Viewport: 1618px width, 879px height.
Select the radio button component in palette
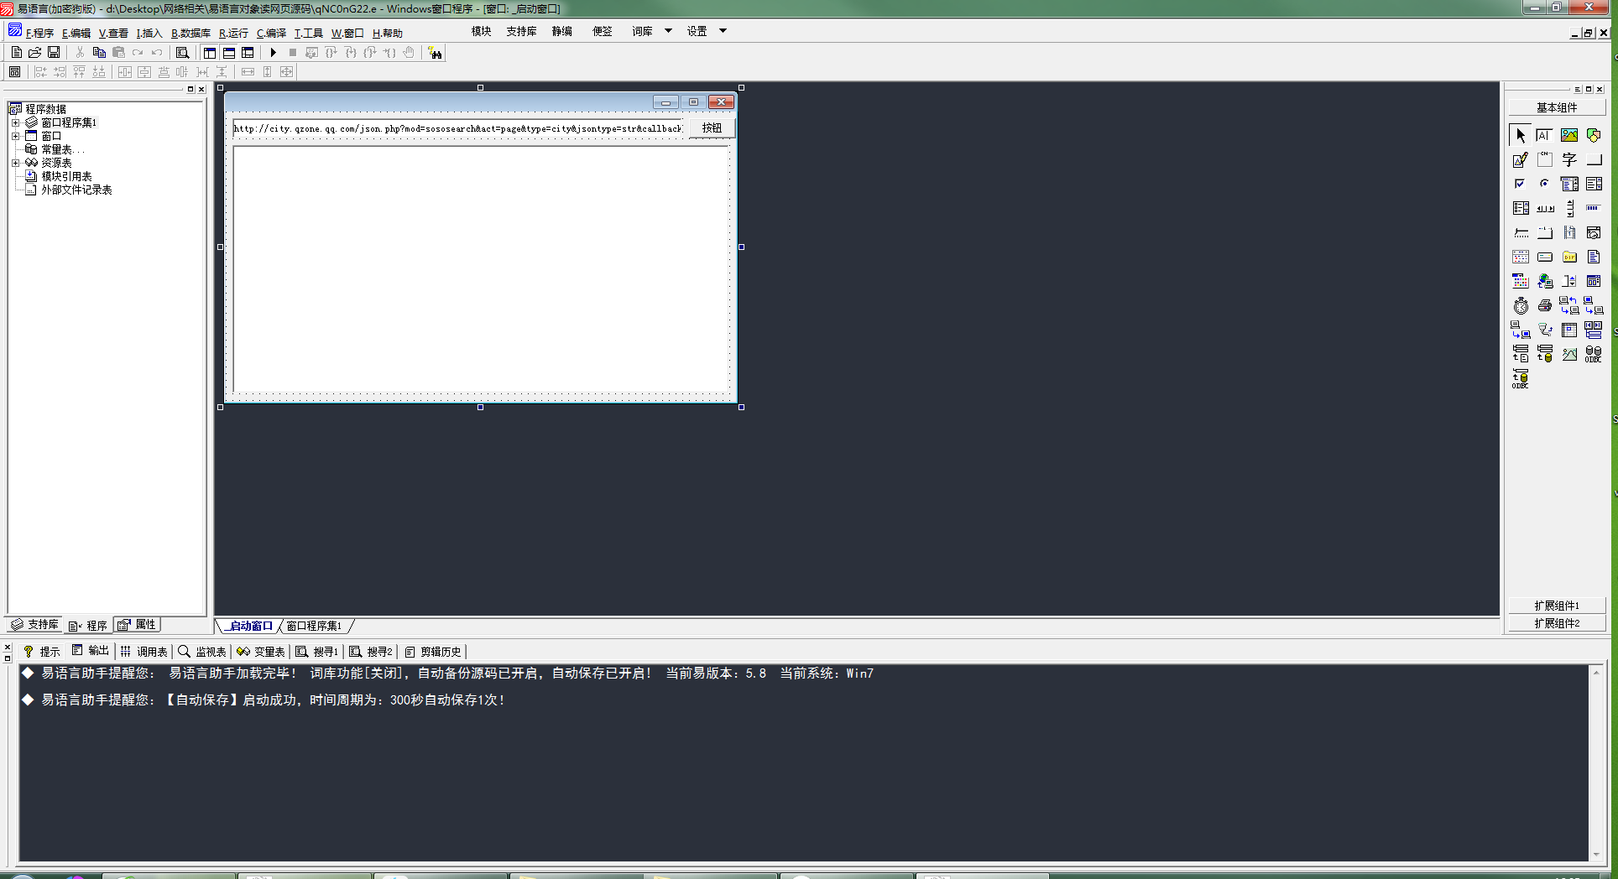click(x=1544, y=184)
